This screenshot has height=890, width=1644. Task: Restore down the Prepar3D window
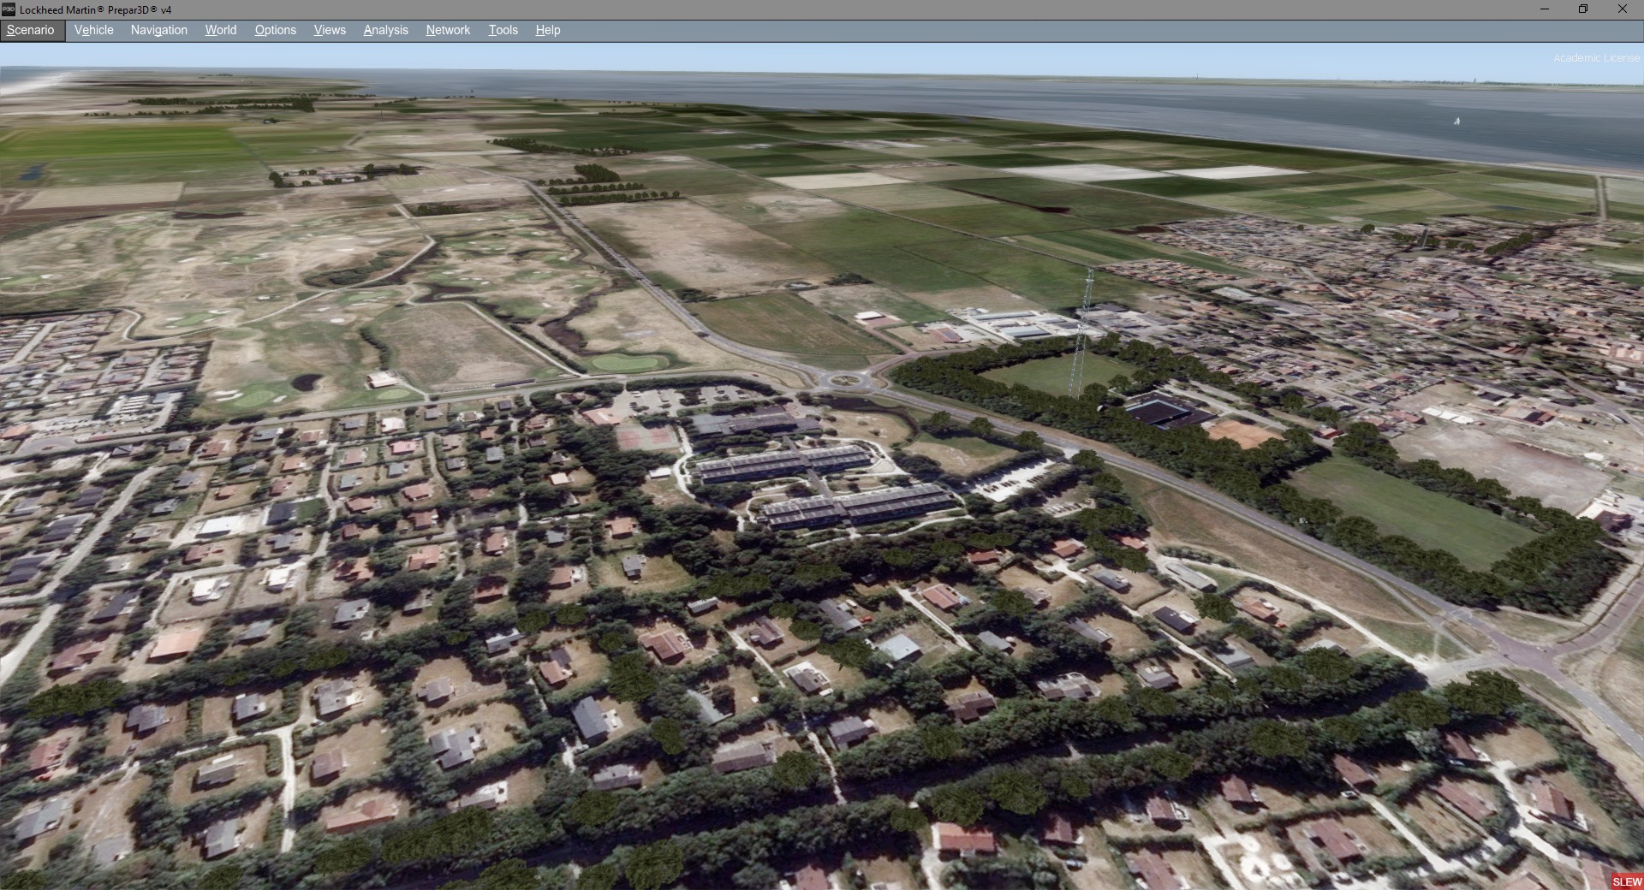tap(1583, 9)
